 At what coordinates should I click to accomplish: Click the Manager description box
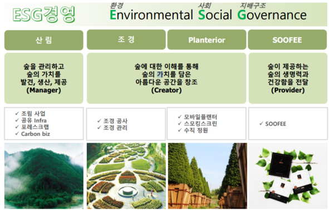[x=44, y=78]
